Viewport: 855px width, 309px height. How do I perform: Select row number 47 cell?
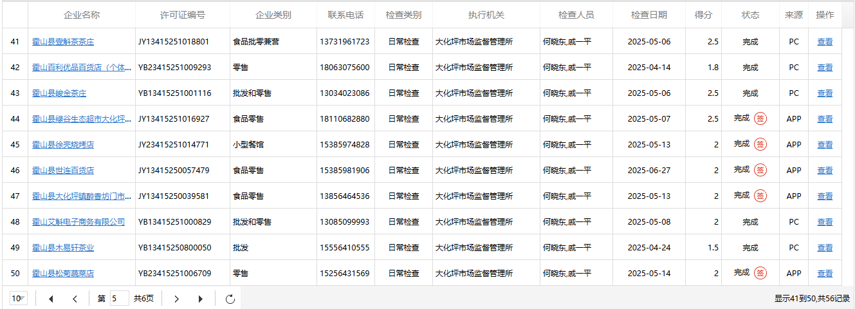pos(15,196)
